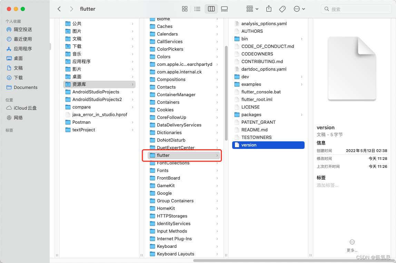
Task: Select the version file
Action: 268,145
